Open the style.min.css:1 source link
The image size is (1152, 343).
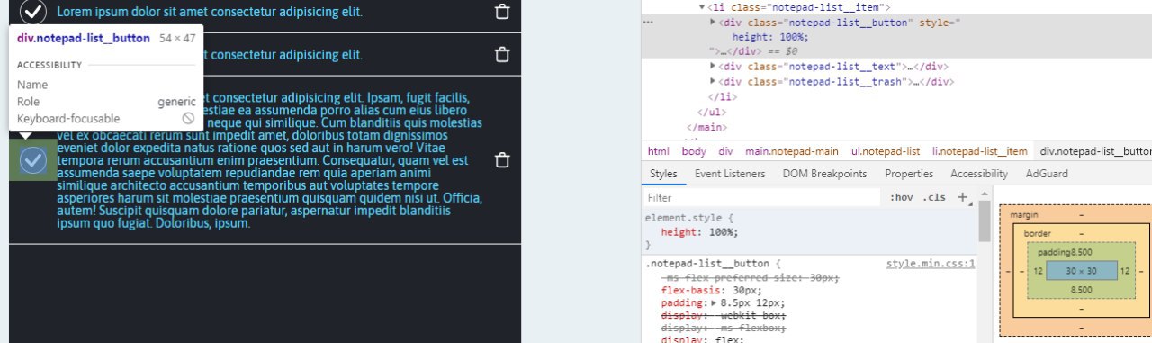click(931, 264)
